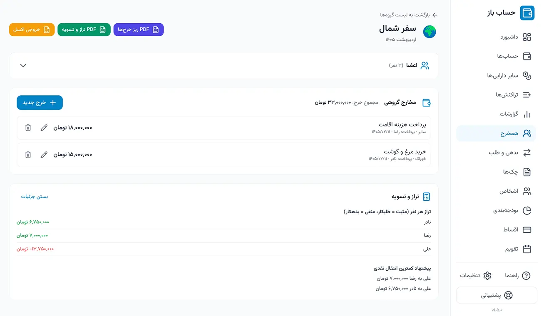This screenshot has height=316, width=541.
Task: Delete the پرداخت هزینه اقامت expense
Action: click(x=28, y=128)
